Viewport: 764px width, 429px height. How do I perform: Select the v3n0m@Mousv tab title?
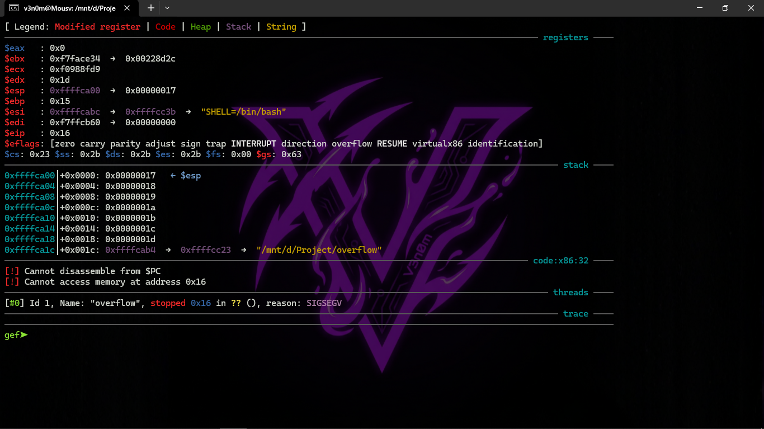[70, 8]
